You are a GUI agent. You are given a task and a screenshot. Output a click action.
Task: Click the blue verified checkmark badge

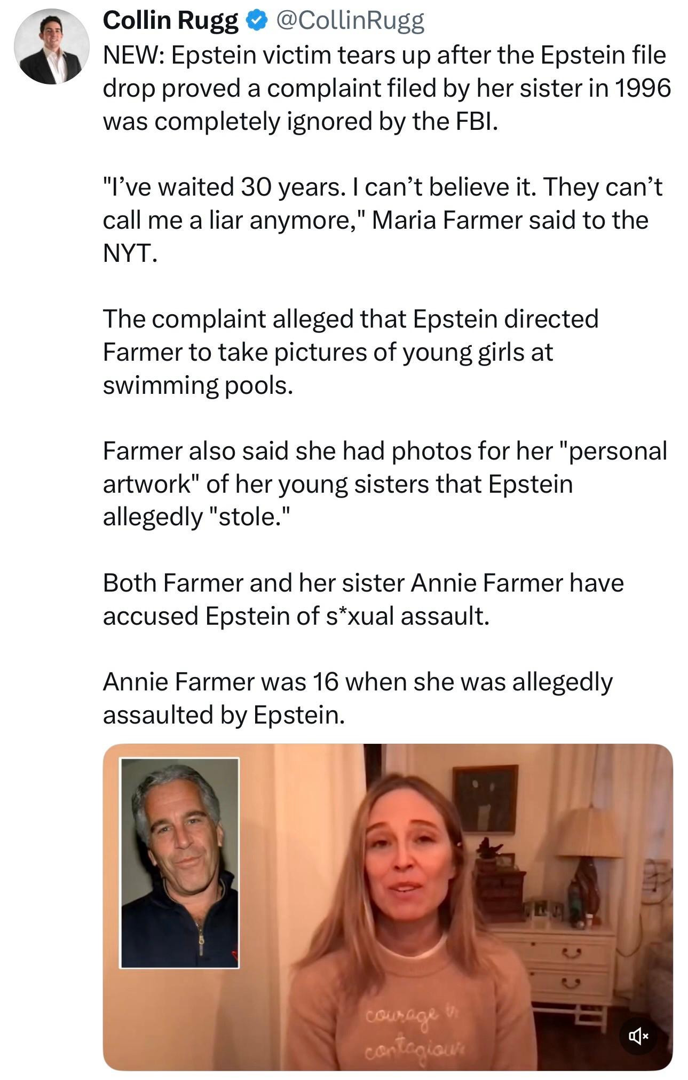click(x=256, y=20)
